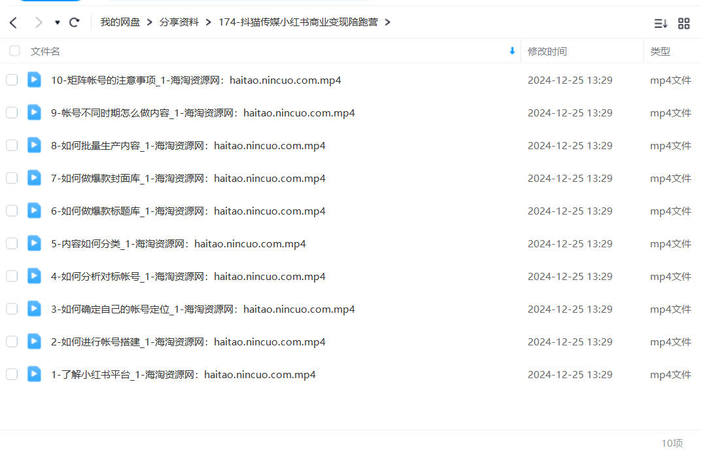Select file name 7-如何做爆款封面库_1-海淘资源网
Image resolution: width=701 pixels, height=456 pixels.
click(188, 178)
